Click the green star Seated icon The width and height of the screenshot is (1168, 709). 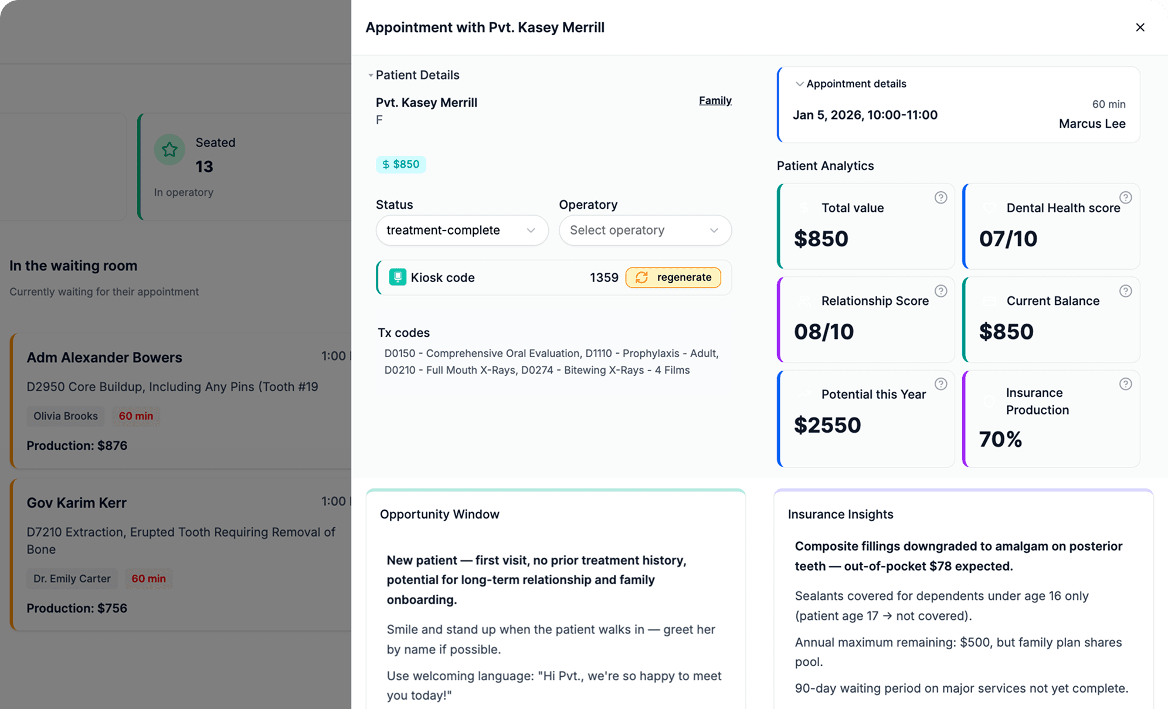coord(169,150)
